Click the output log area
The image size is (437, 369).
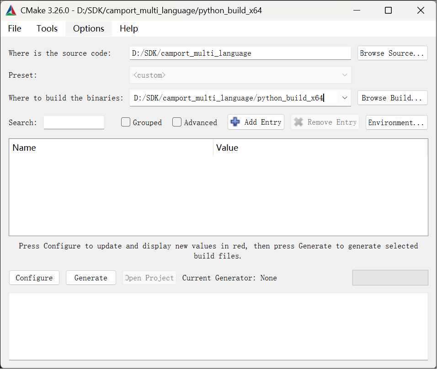(218, 327)
